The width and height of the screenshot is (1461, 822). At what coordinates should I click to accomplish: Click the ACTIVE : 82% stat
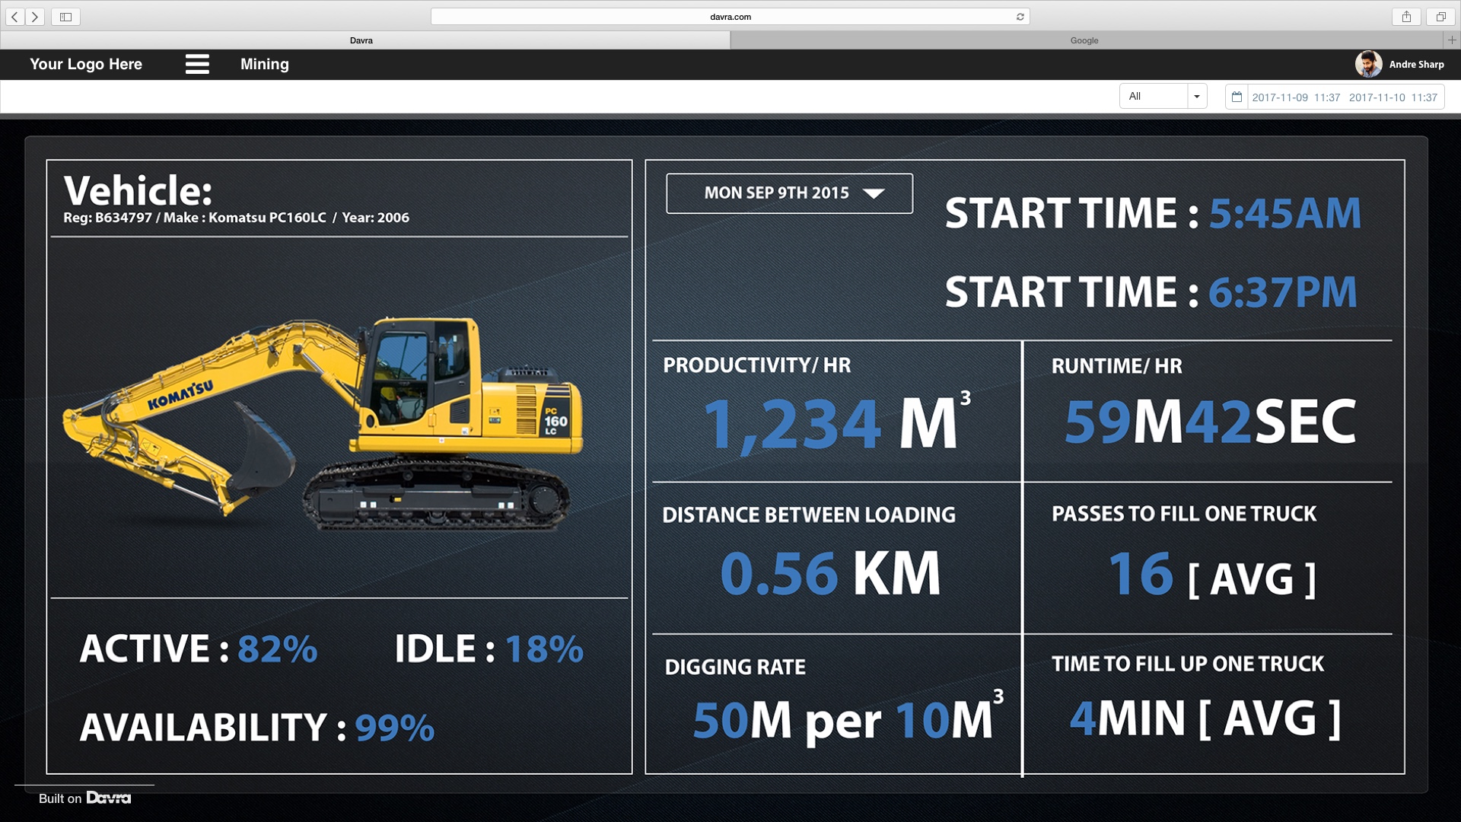[199, 649]
